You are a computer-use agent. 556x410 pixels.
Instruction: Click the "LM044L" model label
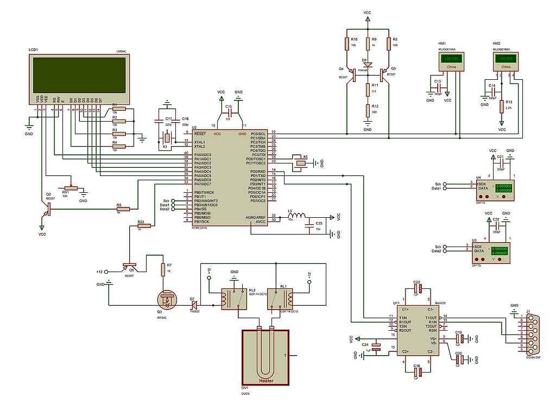click(121, 52)
